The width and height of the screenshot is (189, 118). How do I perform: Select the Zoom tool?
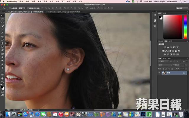click(x=2, y=82)
